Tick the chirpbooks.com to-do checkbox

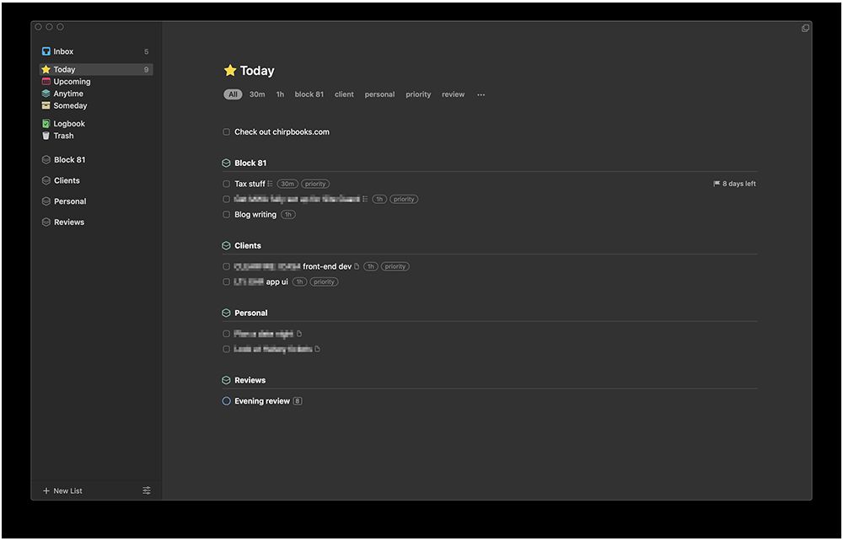(226, 132)
